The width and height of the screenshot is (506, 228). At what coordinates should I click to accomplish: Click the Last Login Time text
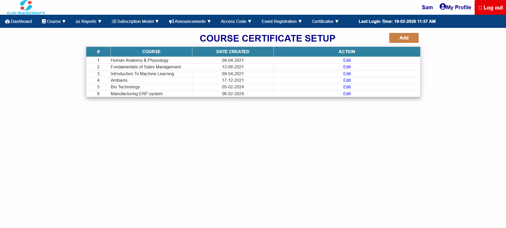click(x=397, y=22)
